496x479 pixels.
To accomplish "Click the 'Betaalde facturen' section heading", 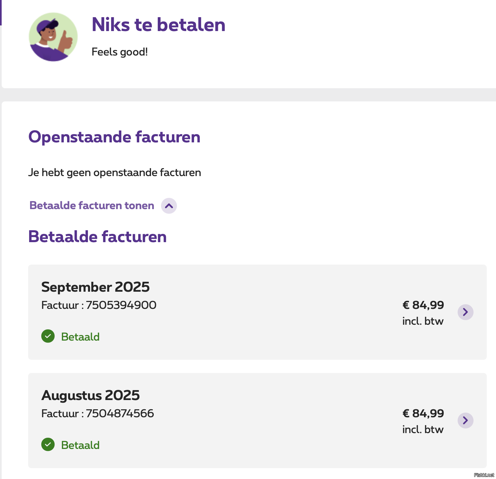I will [97, 237].
